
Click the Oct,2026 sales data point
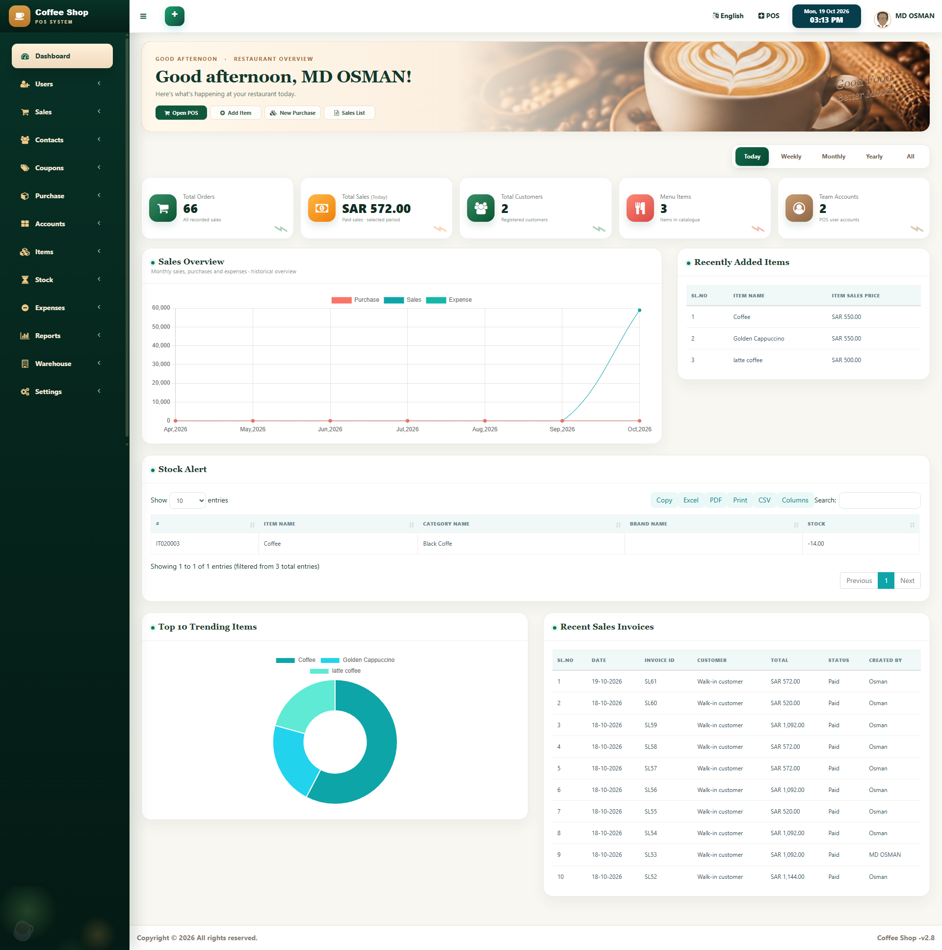coord(640,310)
